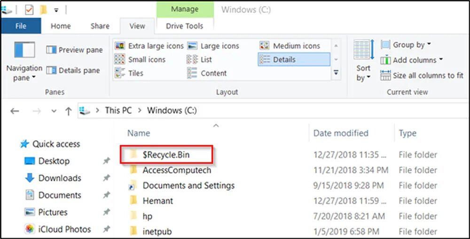The image size is (470, 239).
Task: Click the Size all columns to fit icon
Action: pos(385,75)
